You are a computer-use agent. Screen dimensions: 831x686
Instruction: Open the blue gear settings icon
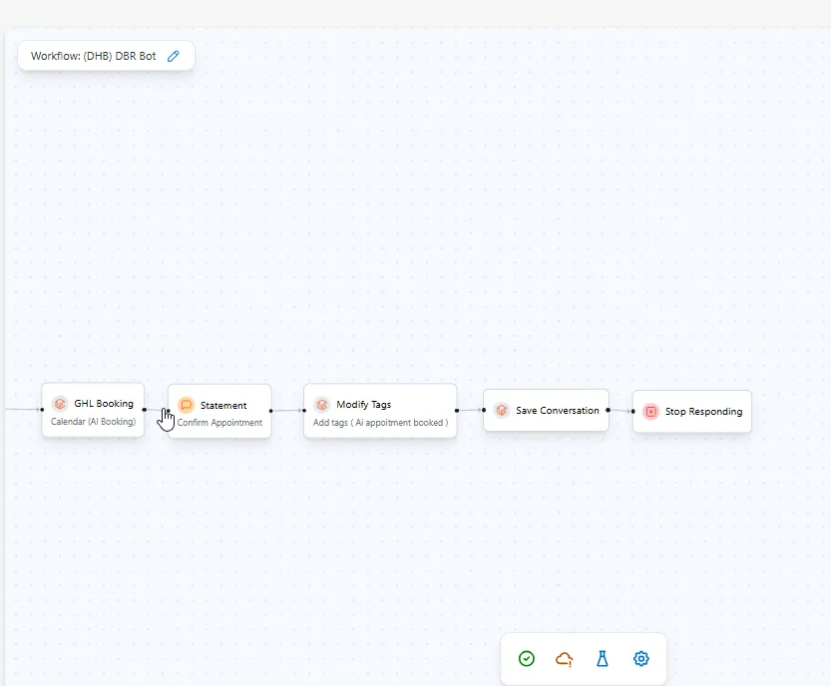click(x=640, y=658)
